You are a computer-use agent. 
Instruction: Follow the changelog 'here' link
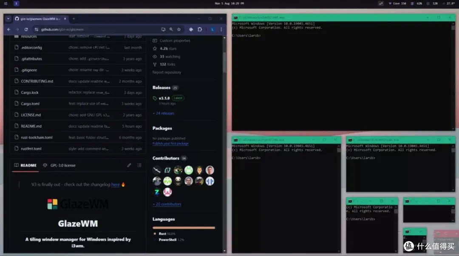pos(115,185)
